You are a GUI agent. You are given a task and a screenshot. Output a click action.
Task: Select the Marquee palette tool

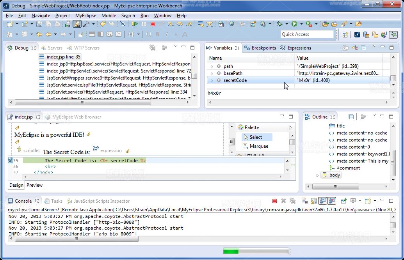[x=256, y=146]
